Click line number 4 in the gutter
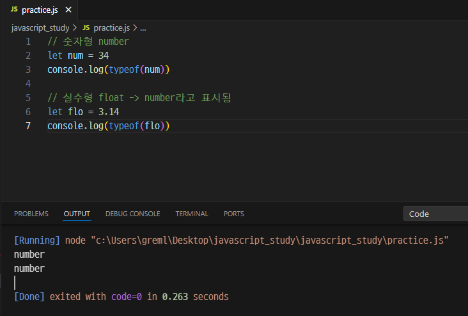 click(x=28, y=84)
